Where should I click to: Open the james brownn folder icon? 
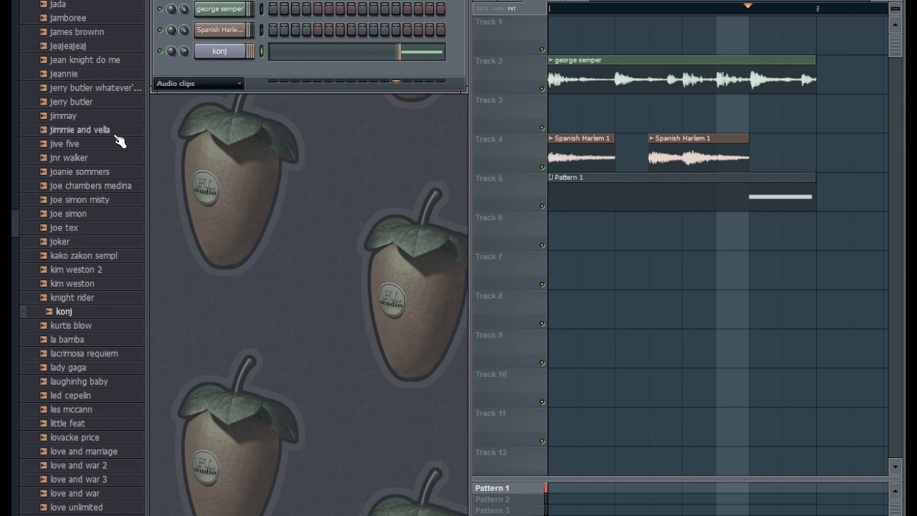tap(44, 32)
